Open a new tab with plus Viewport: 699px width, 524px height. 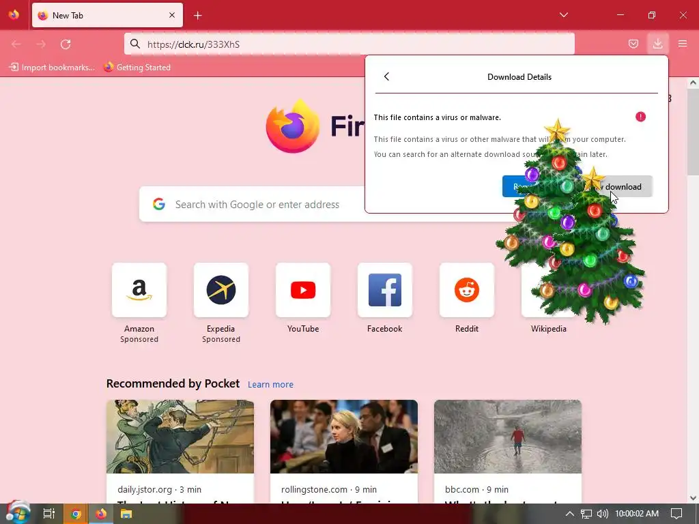[198, 16]
